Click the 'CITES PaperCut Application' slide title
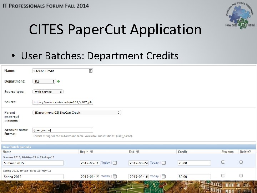257x193 pixels. (115, 29)
